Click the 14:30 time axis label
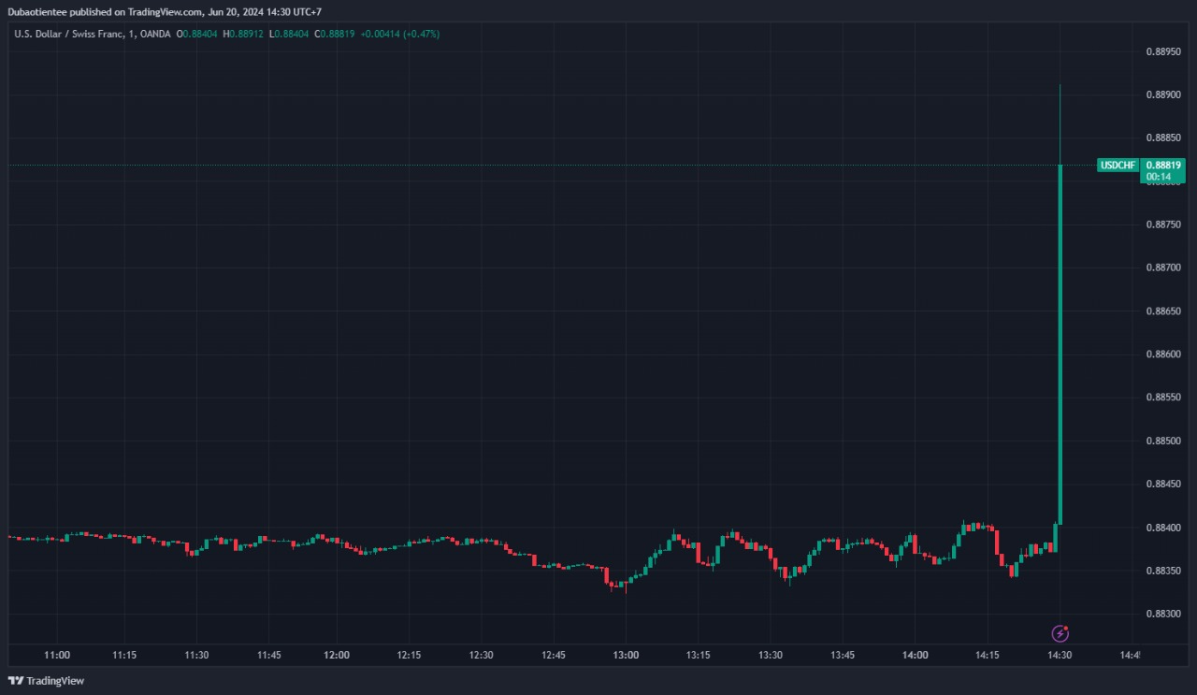Image resolution: width=1197 pixels, height=695 pixels. click(x=1060, y=656)
